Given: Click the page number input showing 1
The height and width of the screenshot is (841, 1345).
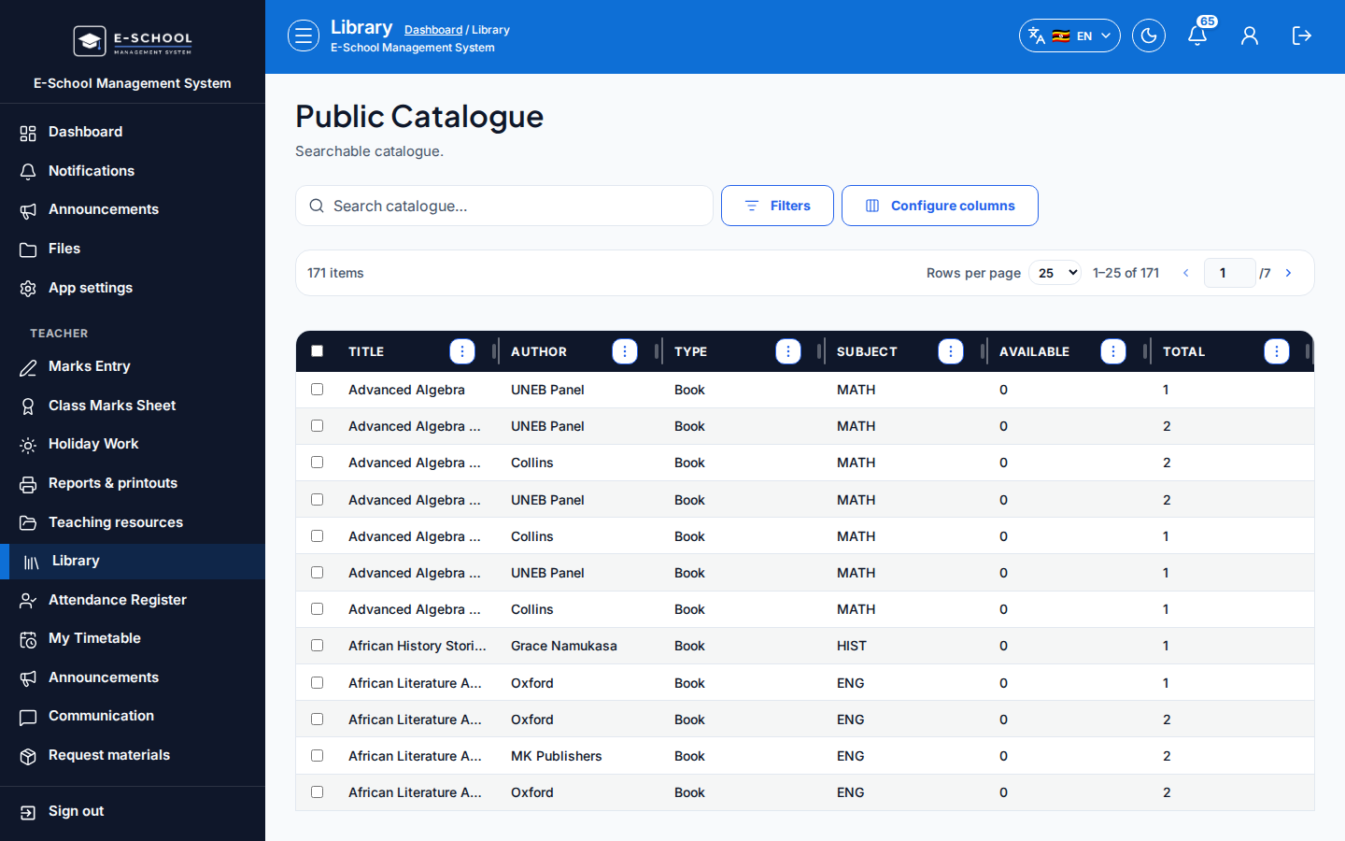Looking at the screenshot, I should click(1229, 273).
